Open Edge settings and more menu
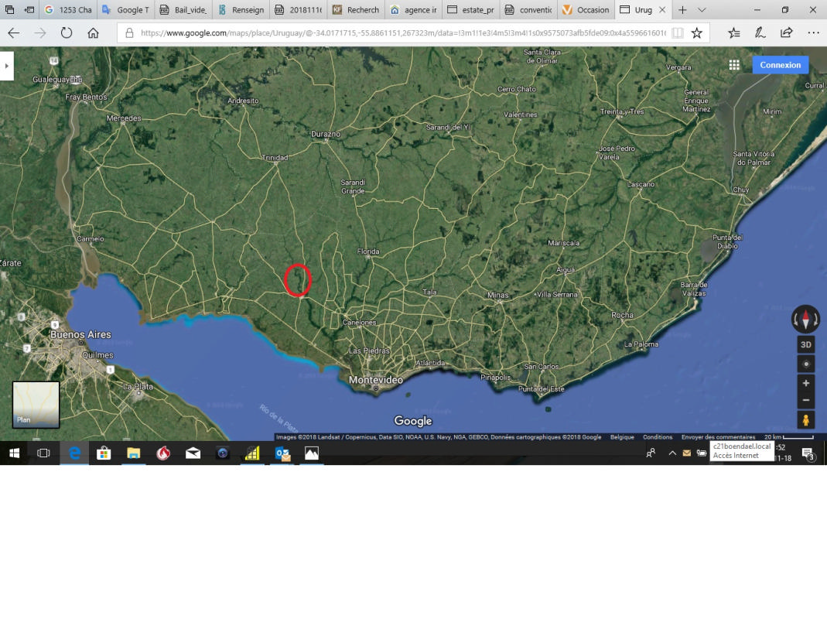Screen dimensions: 827x619 click(812, 33)
